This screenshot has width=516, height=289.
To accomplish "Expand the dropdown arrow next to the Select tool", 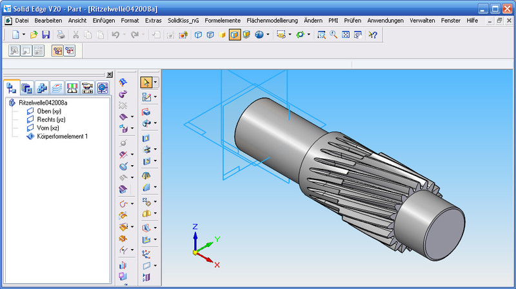I will tap(155, 82).
